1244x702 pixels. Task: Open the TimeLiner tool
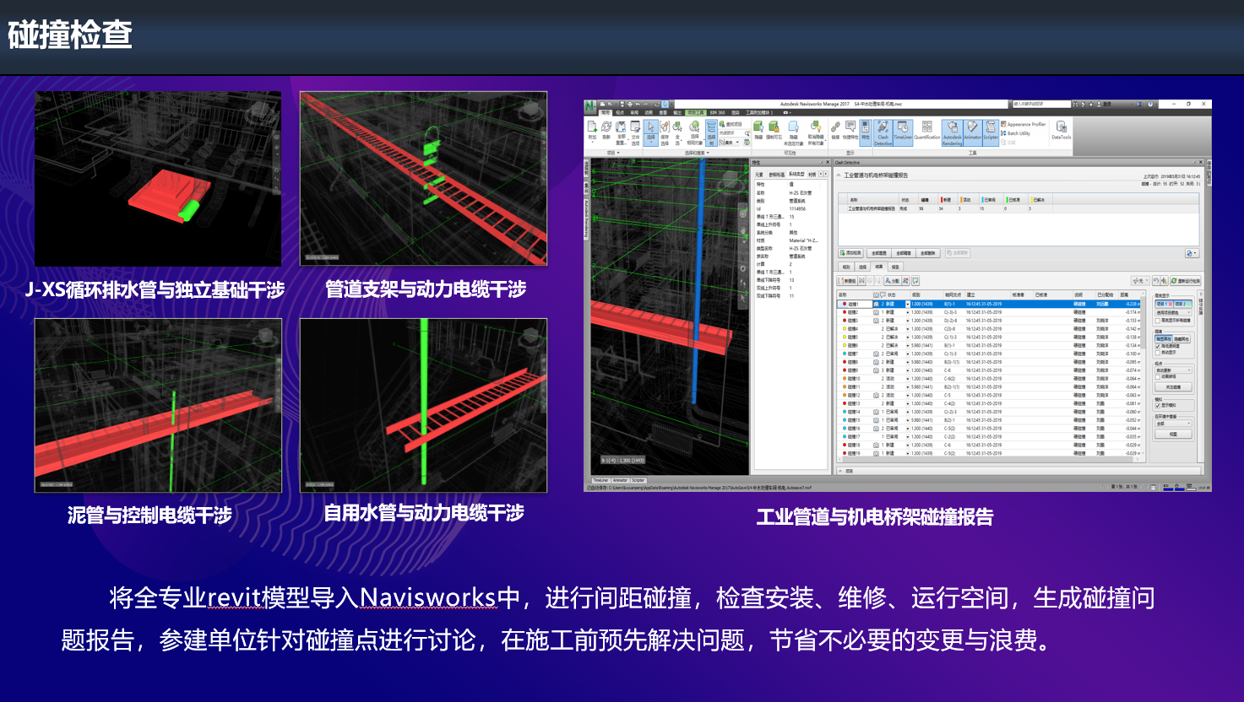coord(903,132)
